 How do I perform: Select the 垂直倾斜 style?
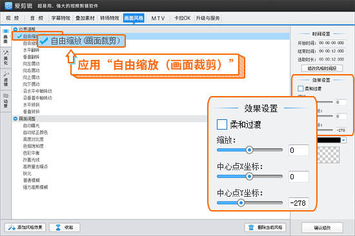[x=31, y=112]
